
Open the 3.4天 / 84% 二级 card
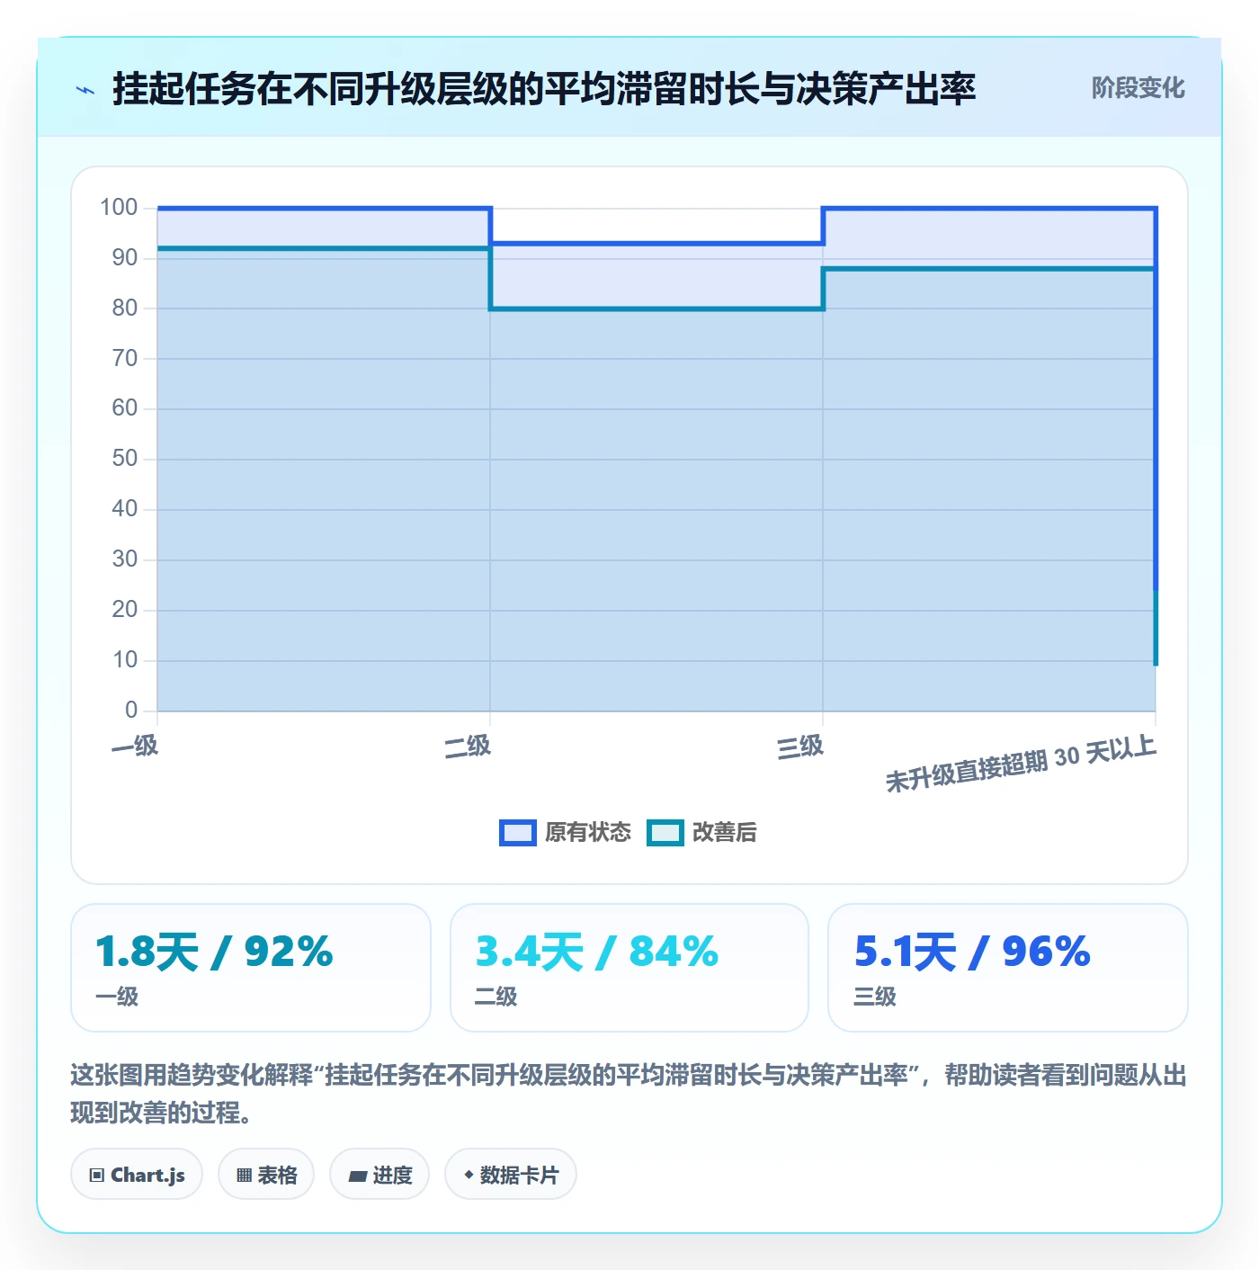click(x=629, y=968)
